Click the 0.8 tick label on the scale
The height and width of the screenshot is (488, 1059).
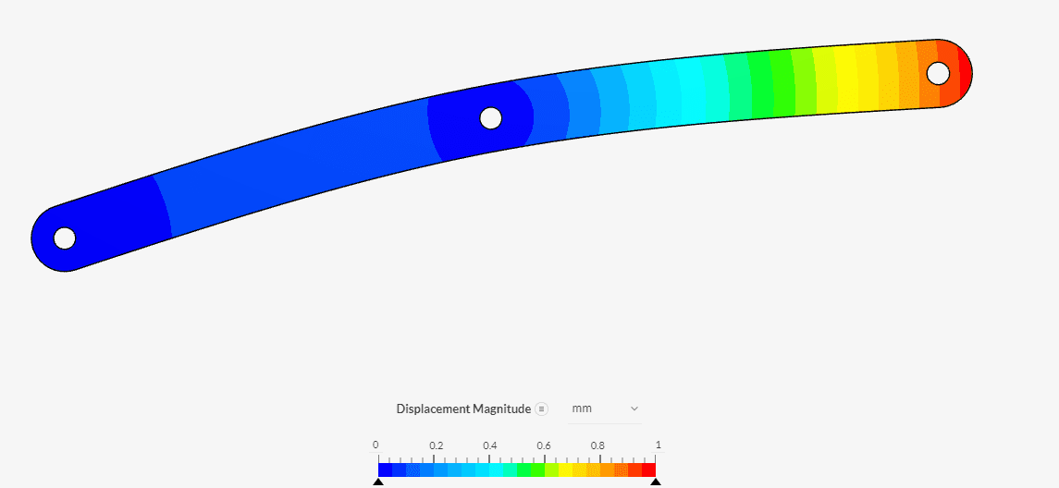(x=598, y=445)
